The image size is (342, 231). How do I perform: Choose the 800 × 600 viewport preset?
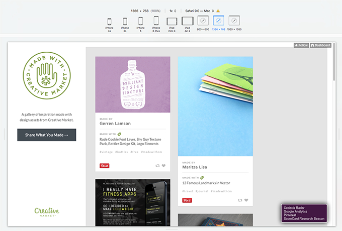(x=203, y=23)
